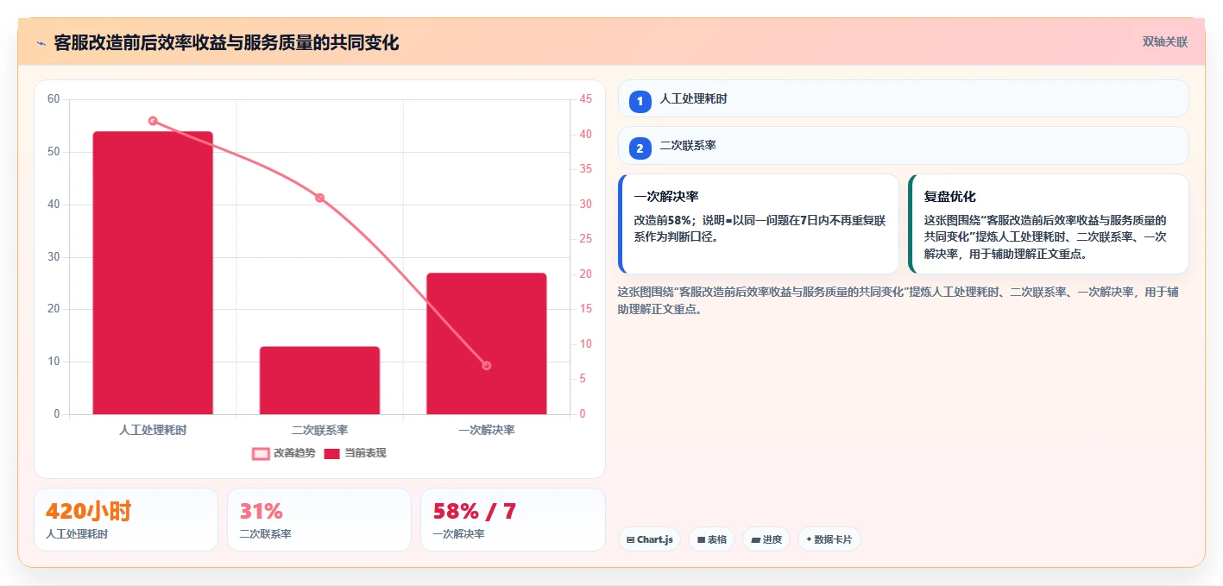Viewport: 1223px width, 586px height.
Task: Click the 当前表现 legend color swatch
Action: coord(332,453)
